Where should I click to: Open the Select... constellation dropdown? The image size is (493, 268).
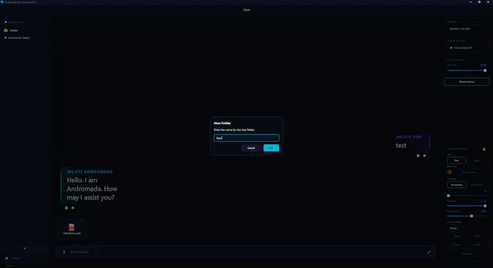pyautogui.click(x=467, y=228)
